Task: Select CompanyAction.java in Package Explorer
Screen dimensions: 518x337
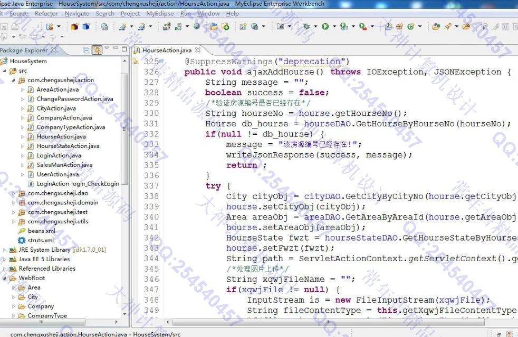Action: (64, 118)
